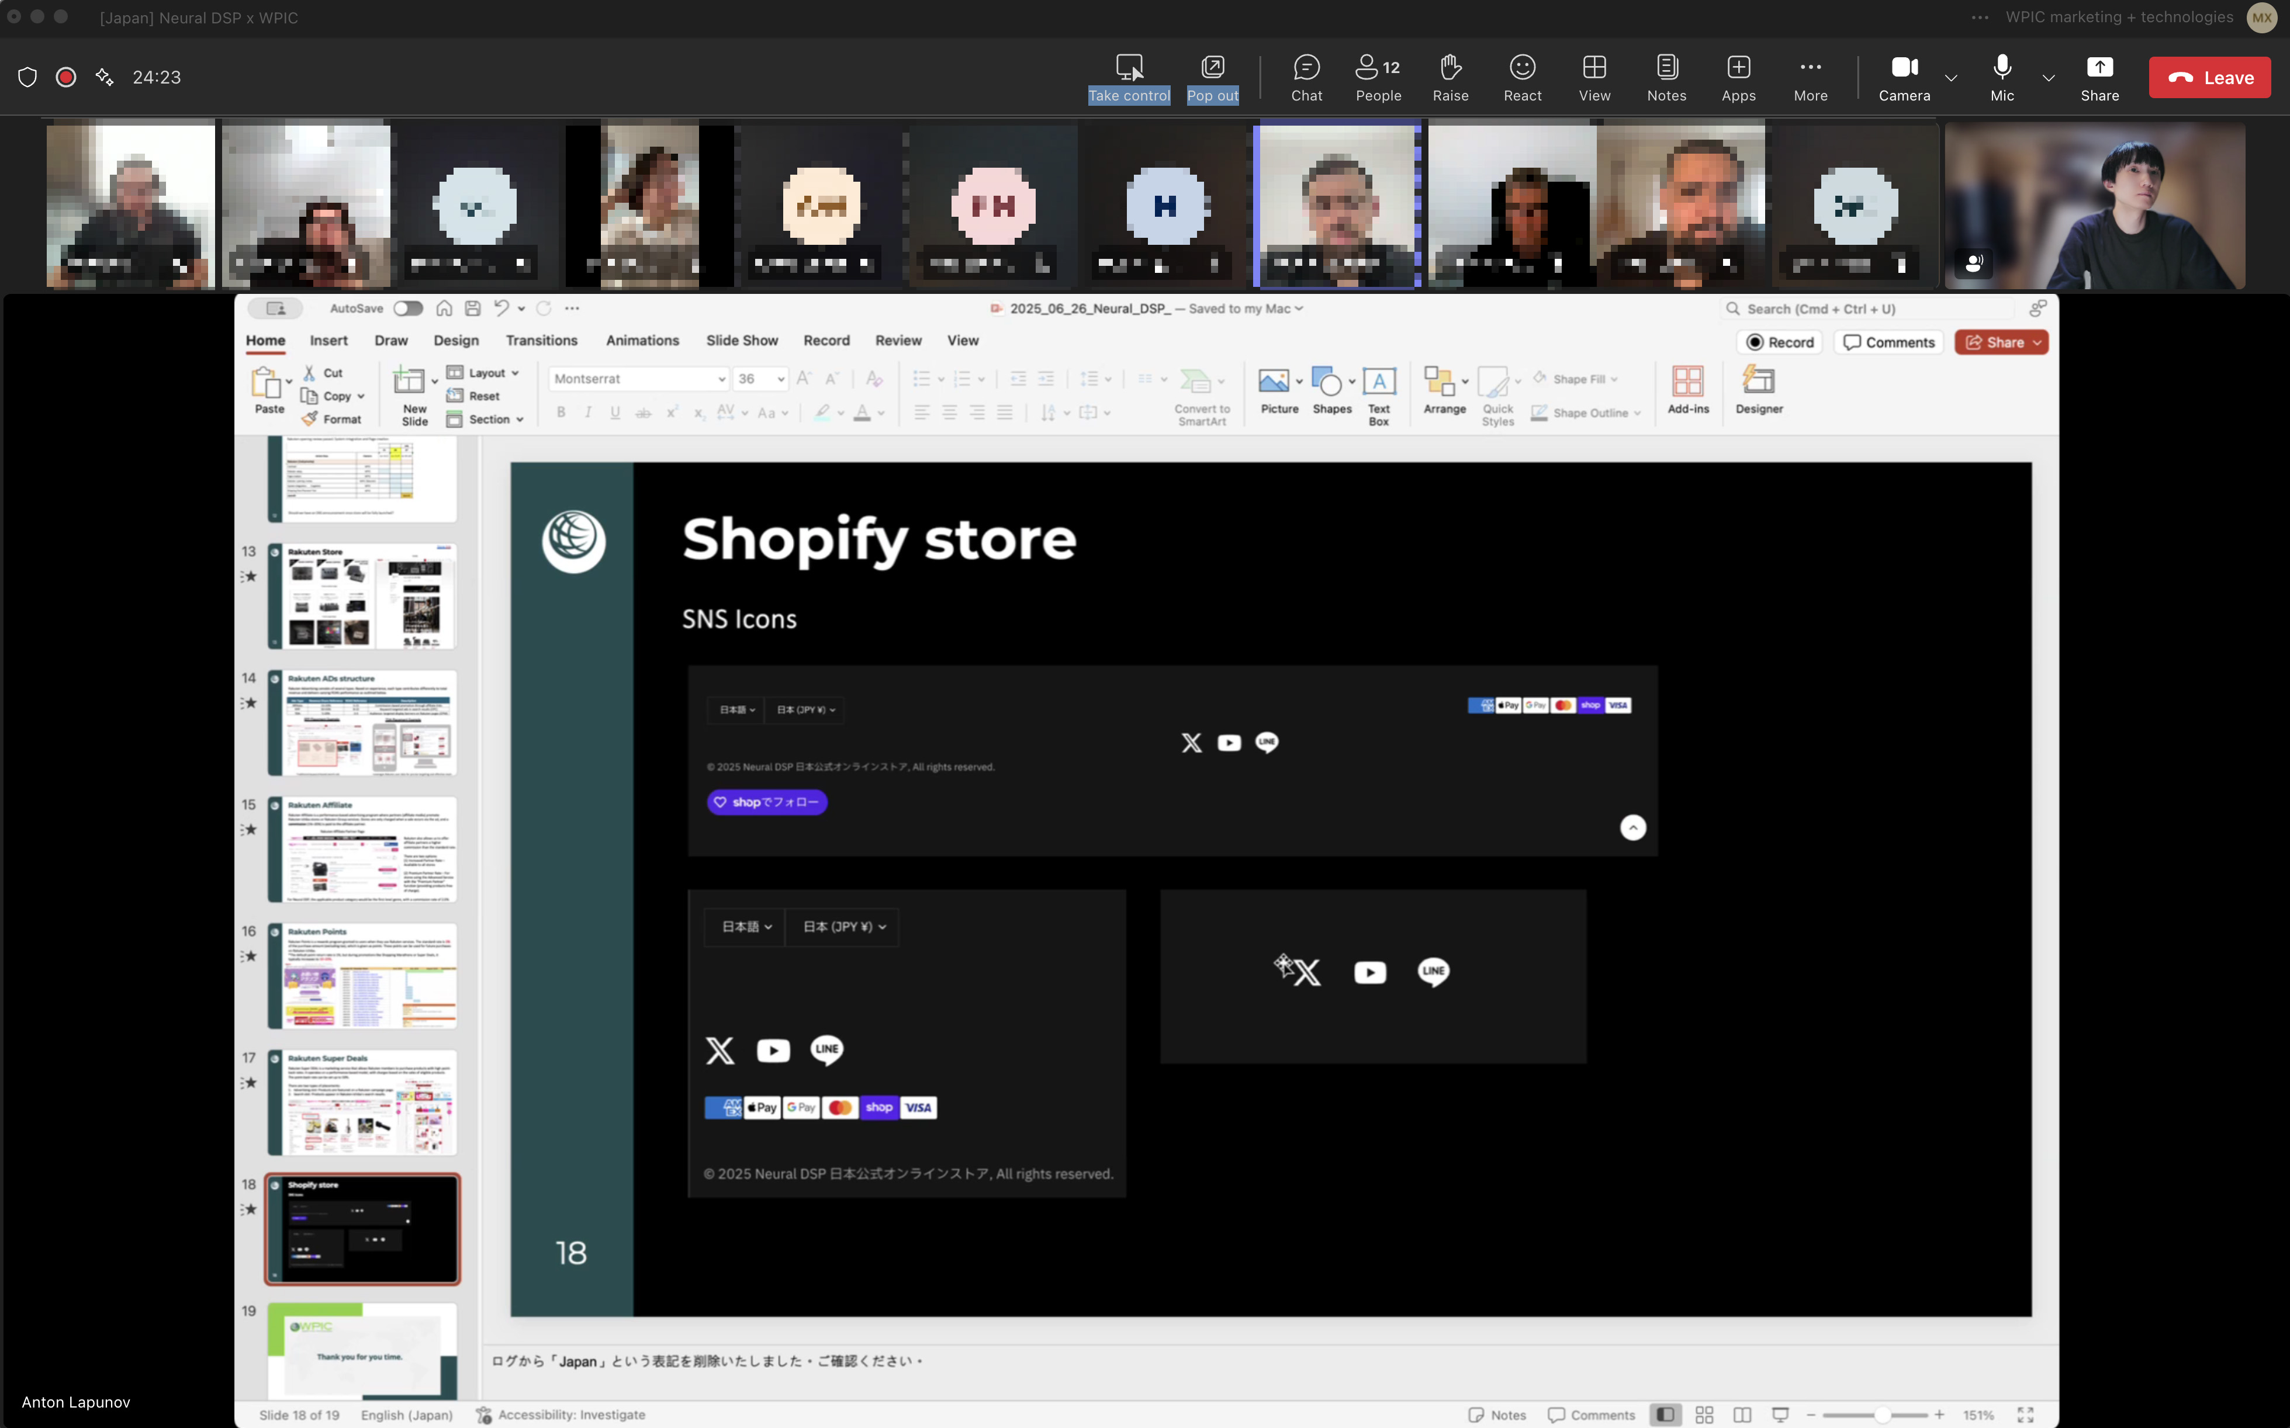Click the Home icon in quick access bar
This screenshot has width=2290, height=1428.
pos(444,309)
